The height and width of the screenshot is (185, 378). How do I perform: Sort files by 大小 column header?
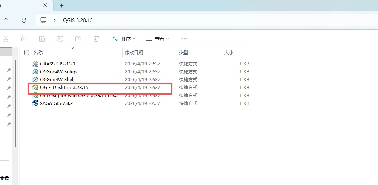229,53
